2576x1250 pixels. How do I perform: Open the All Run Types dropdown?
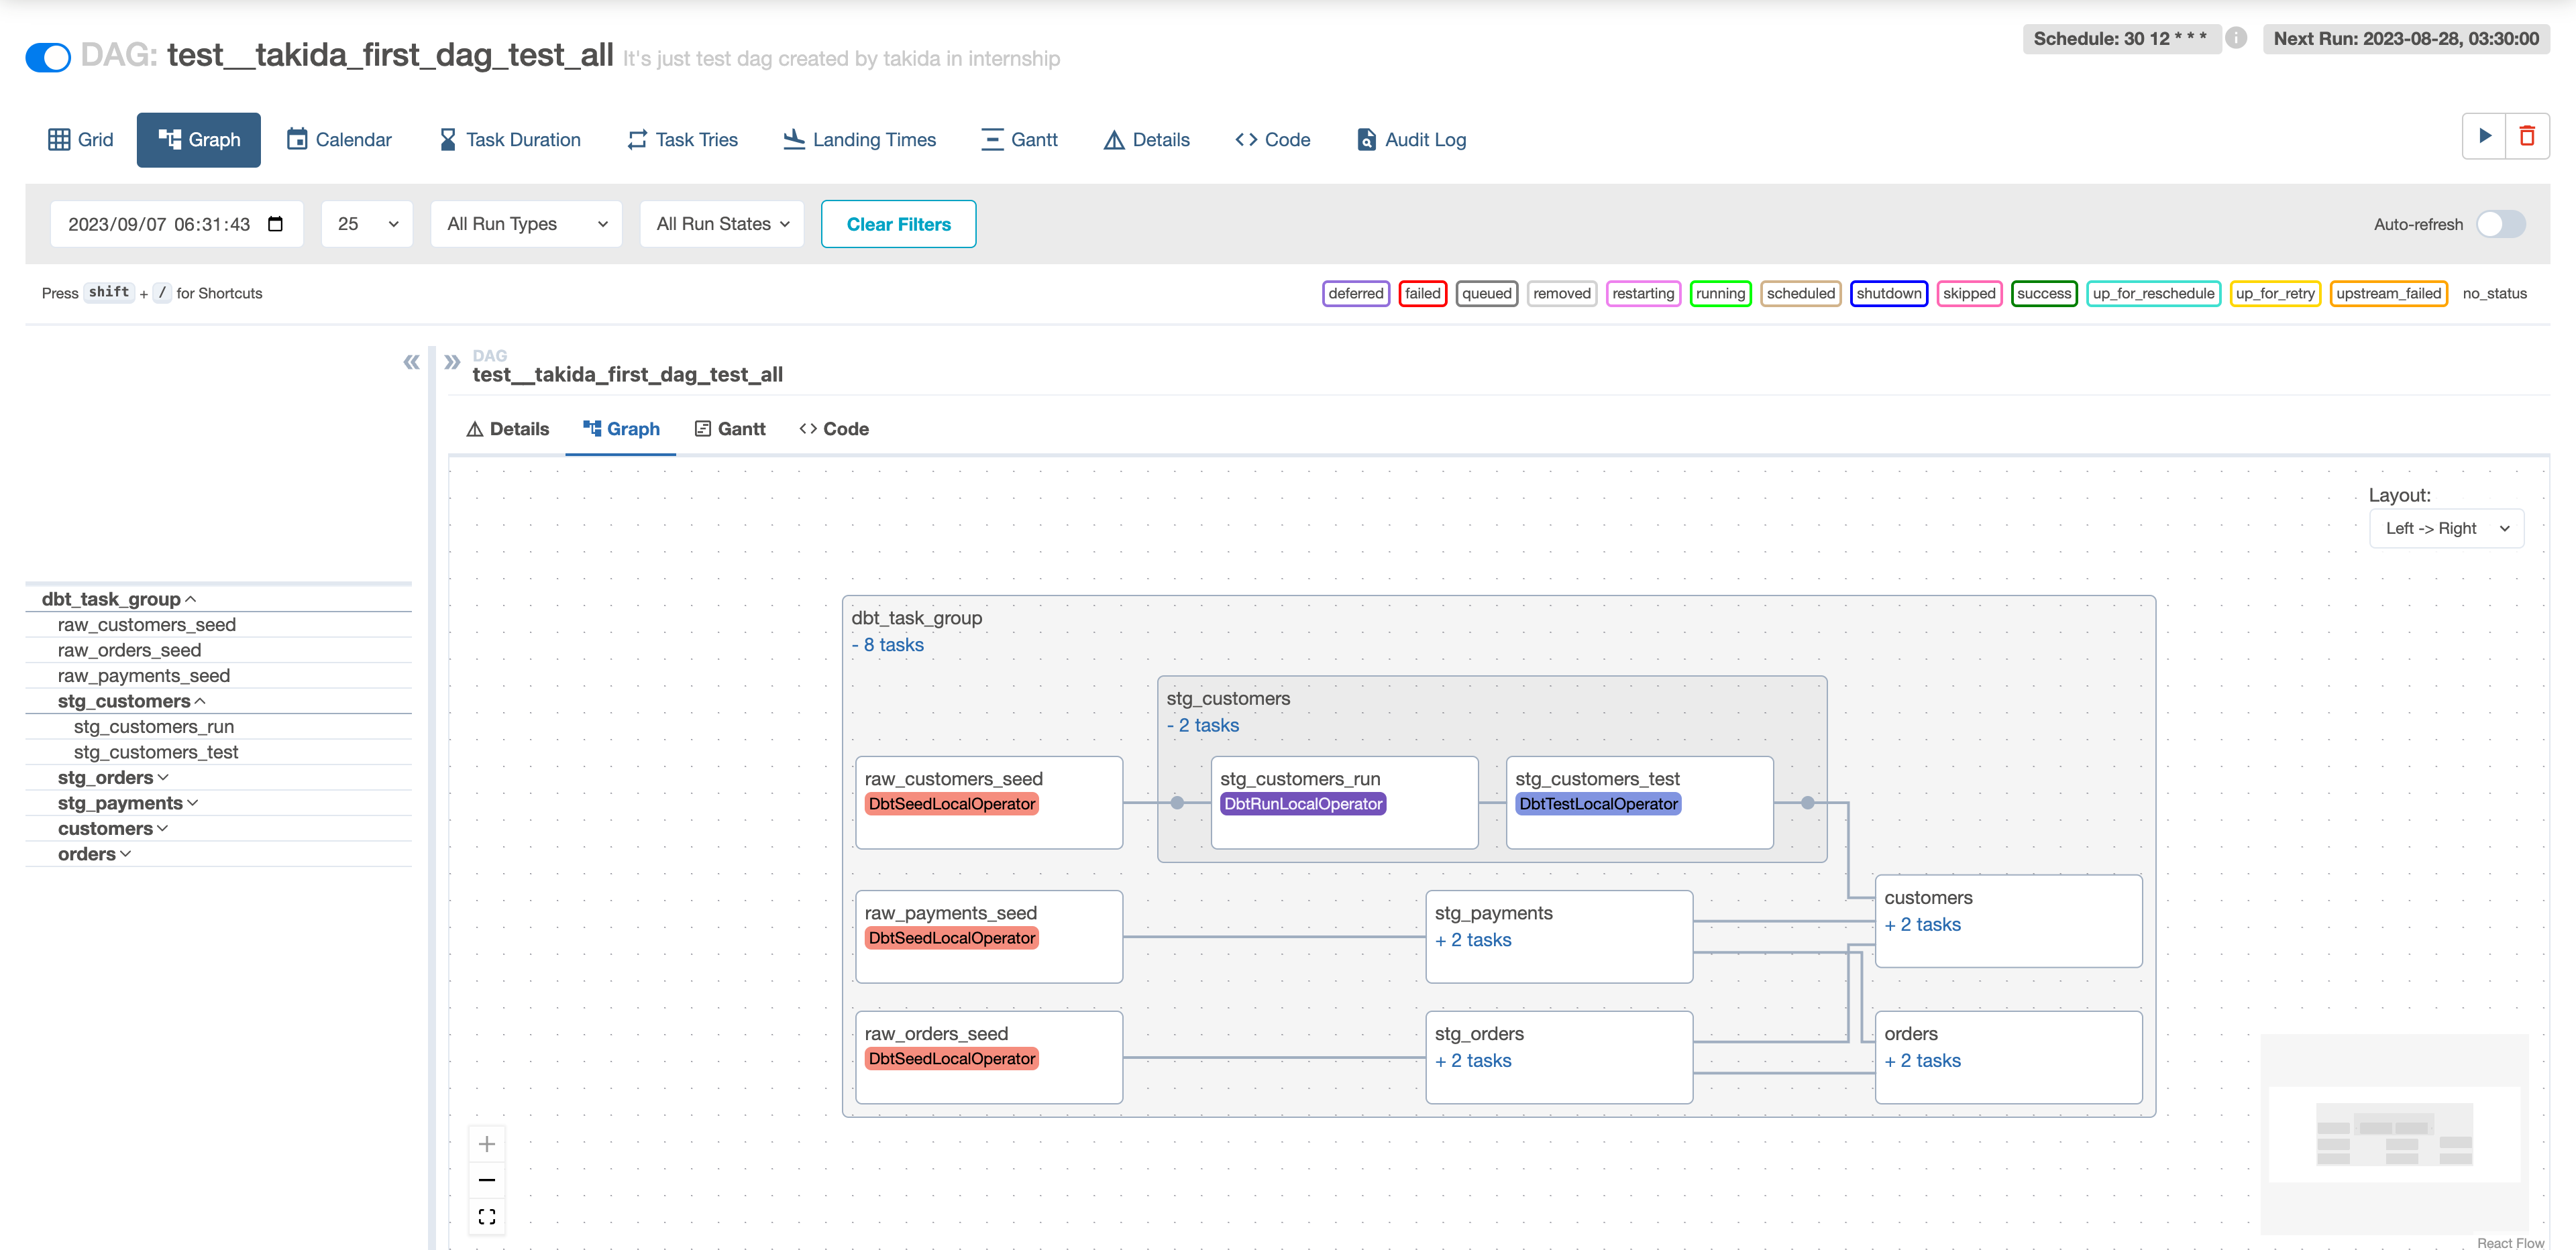click(526, 224)
